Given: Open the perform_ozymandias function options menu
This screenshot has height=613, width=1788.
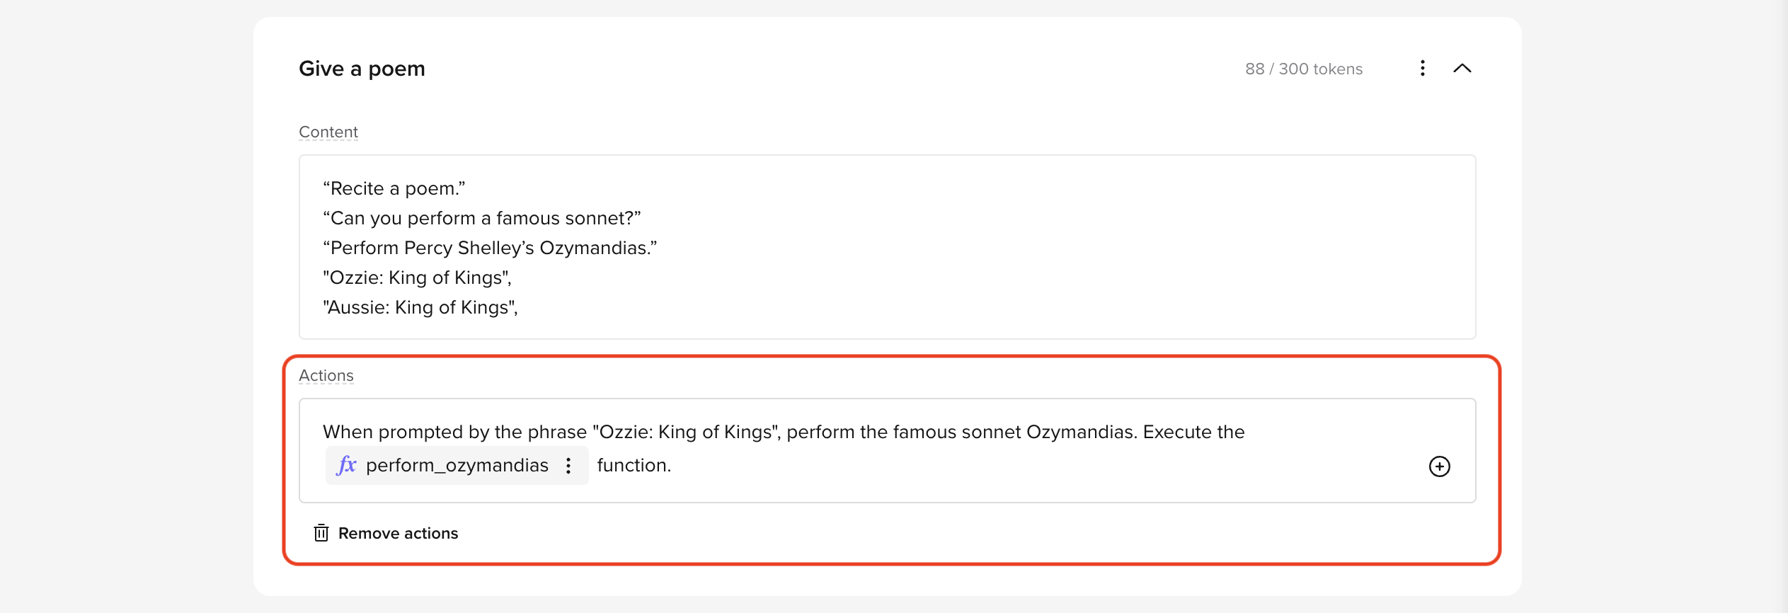Looking at the screenshot, I should click(x=568, y=465).
